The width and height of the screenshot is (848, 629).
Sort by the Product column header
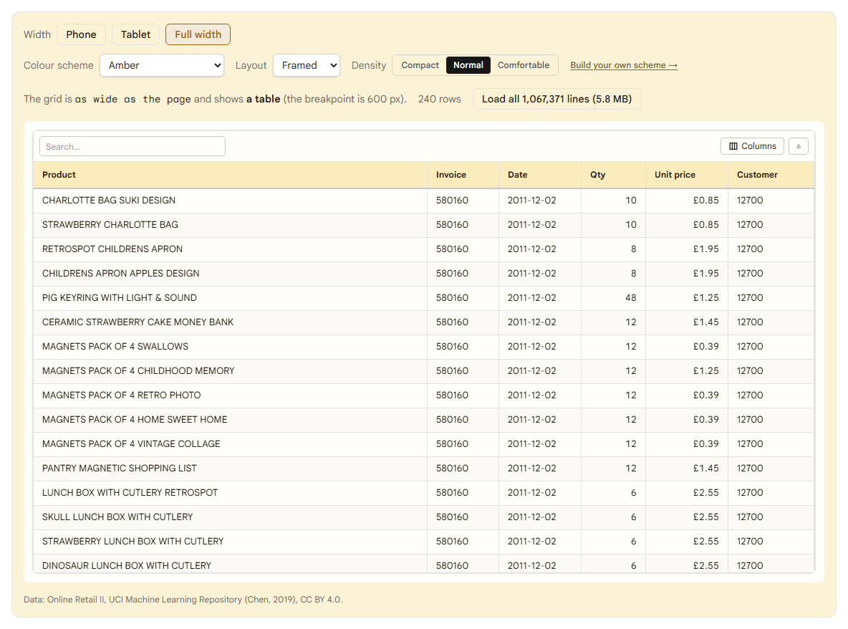coord(231,175)
